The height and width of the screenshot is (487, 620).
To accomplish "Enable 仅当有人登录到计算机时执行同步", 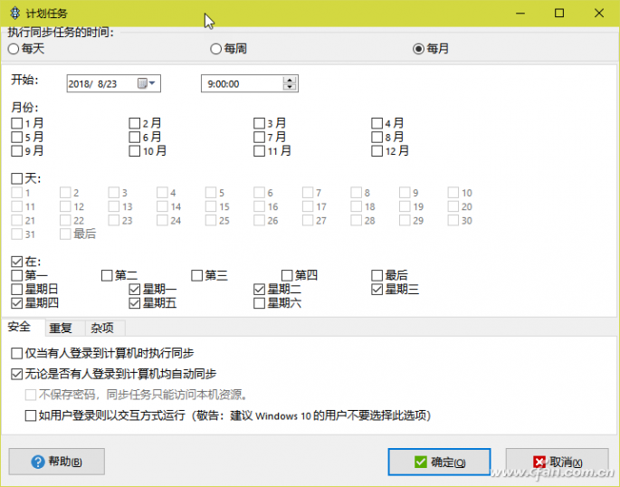I will 16,353.
